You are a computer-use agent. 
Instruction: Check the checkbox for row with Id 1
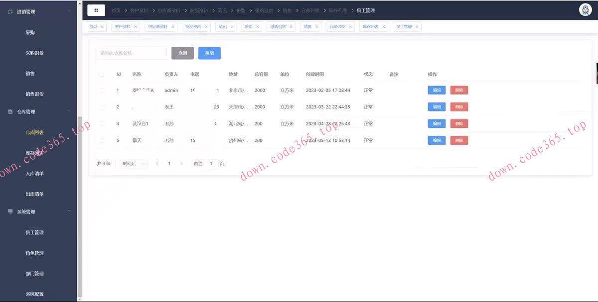click(102, 90)
